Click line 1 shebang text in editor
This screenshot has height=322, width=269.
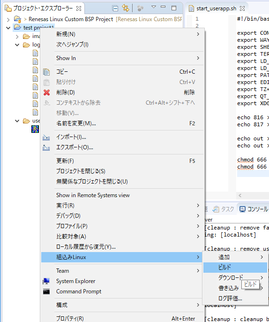pos(253,19)
